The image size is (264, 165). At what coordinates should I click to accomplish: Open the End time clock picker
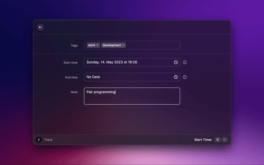point(176,77)
